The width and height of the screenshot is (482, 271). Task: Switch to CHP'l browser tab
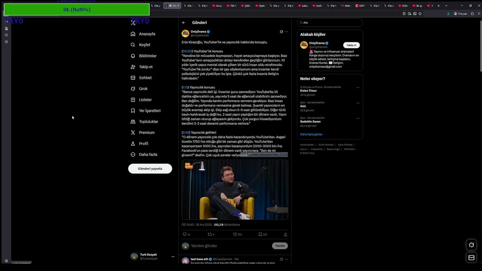(x=360, y=6)
